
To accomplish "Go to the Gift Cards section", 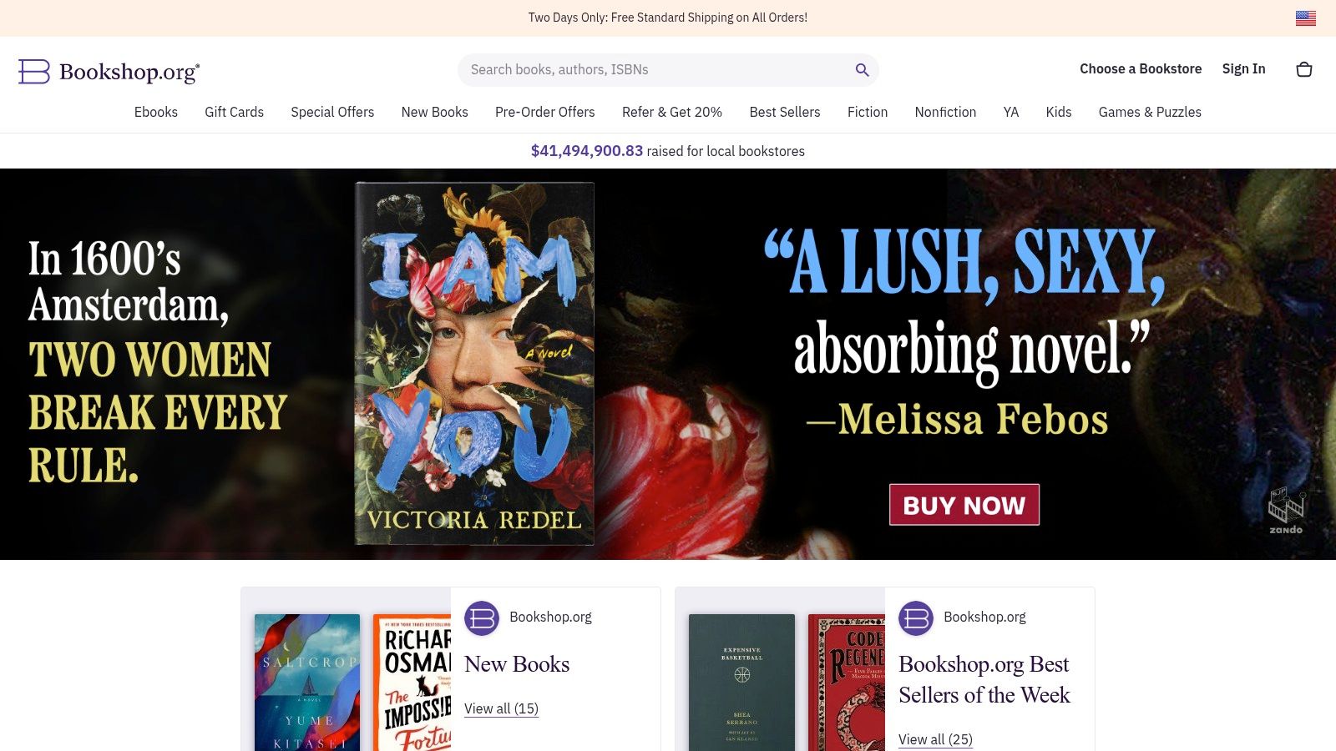I will tap(234, 112).
